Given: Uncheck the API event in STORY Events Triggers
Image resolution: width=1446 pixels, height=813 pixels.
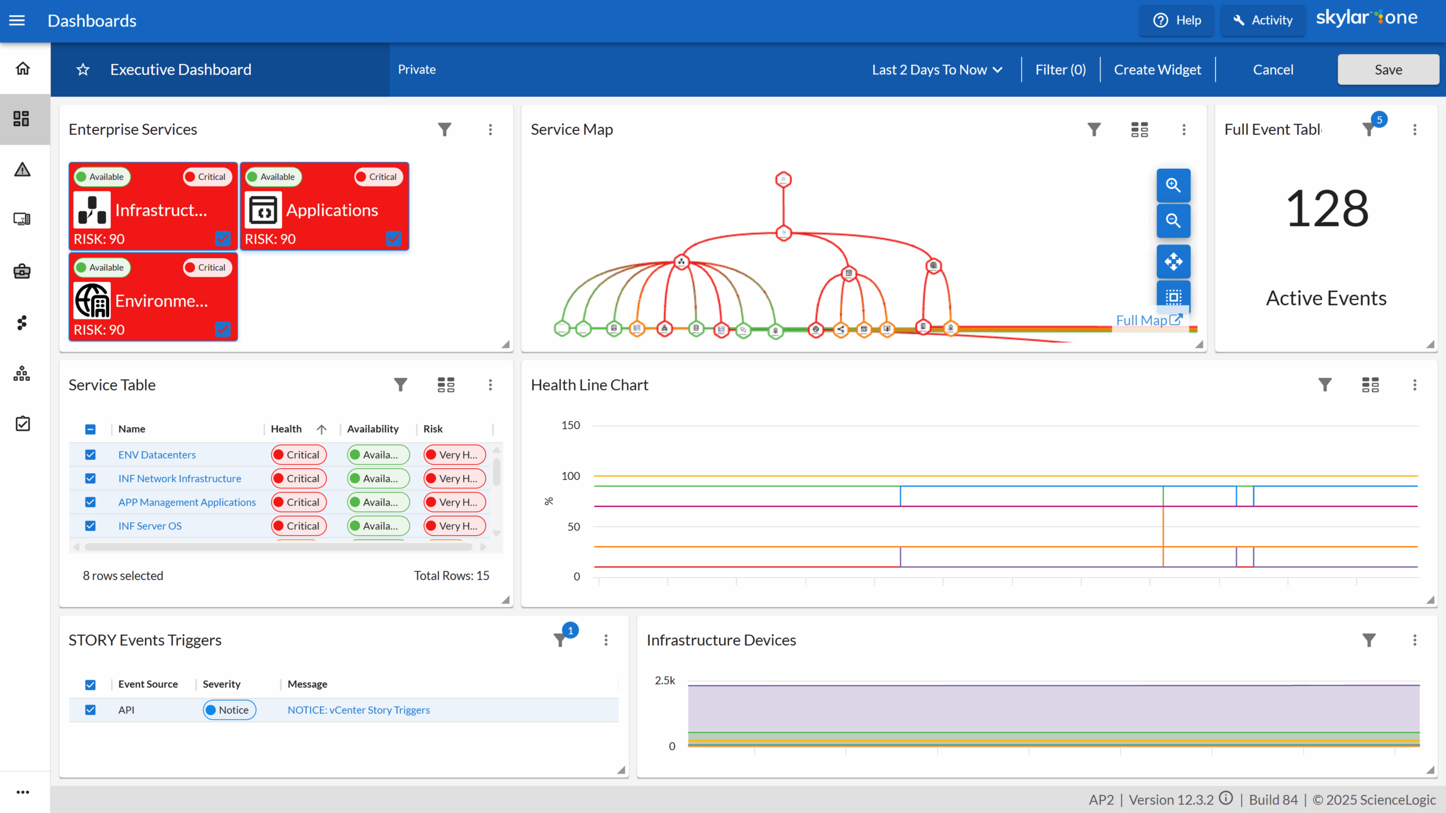Looking at the screenshot, I should pyautogui.click(x=90, y=710).
